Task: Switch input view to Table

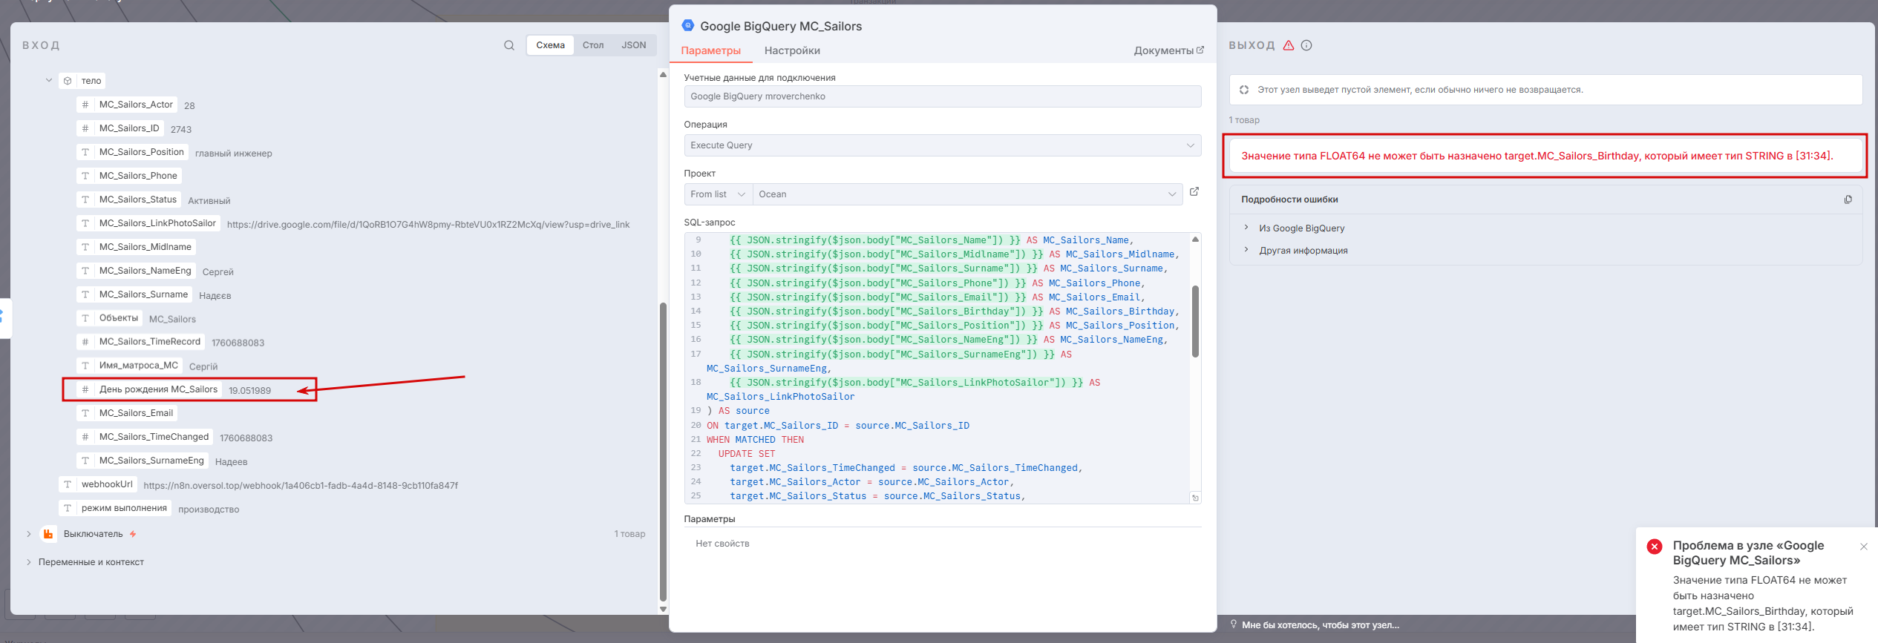Action: point(592,45)
